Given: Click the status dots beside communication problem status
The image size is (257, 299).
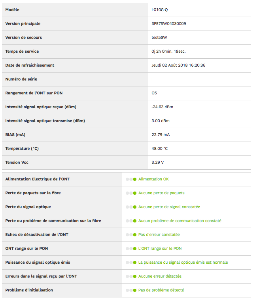Looking at the screenshot, I should [x=131, y=221].
